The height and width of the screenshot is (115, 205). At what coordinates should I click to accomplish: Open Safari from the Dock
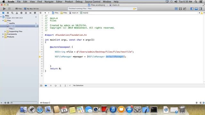pyautogui.click(x=40, y=109)
